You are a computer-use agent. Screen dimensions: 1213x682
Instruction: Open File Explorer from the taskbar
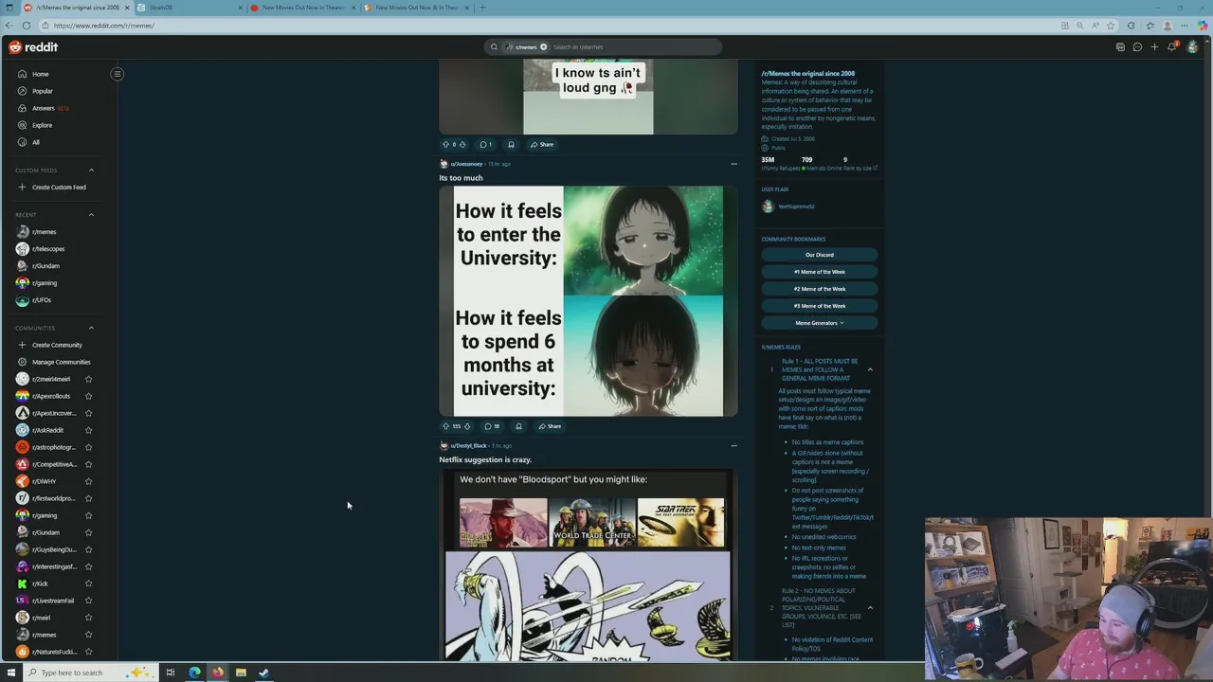pos(241,673)
